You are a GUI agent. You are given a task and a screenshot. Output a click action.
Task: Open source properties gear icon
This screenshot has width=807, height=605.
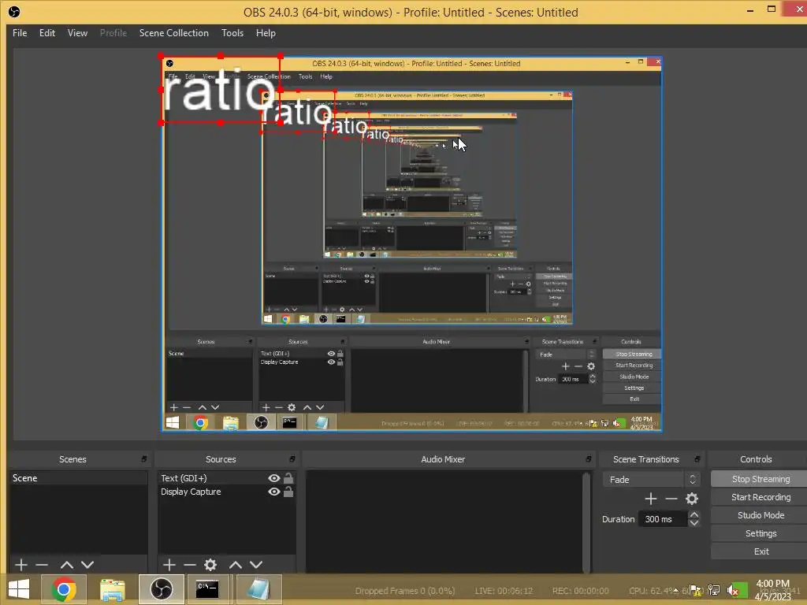point(210,565)
